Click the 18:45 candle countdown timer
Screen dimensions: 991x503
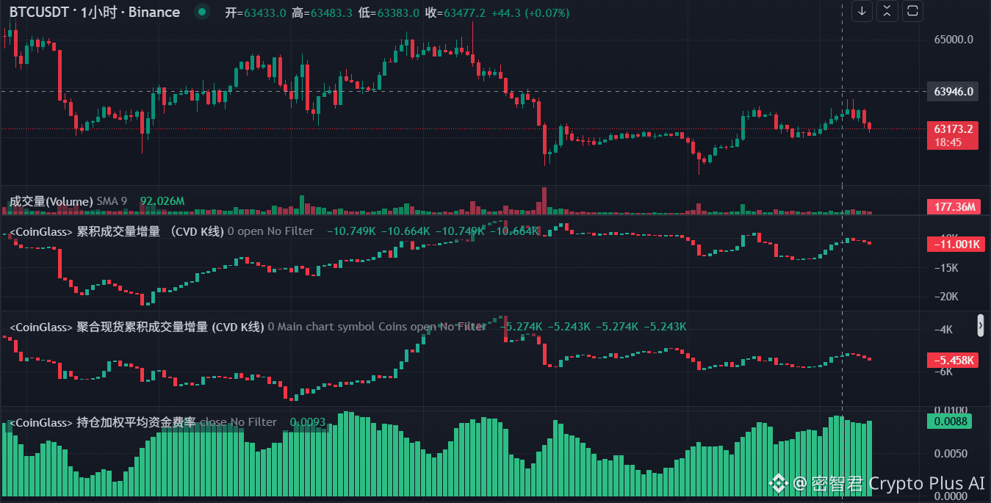[x=948, y=142]
